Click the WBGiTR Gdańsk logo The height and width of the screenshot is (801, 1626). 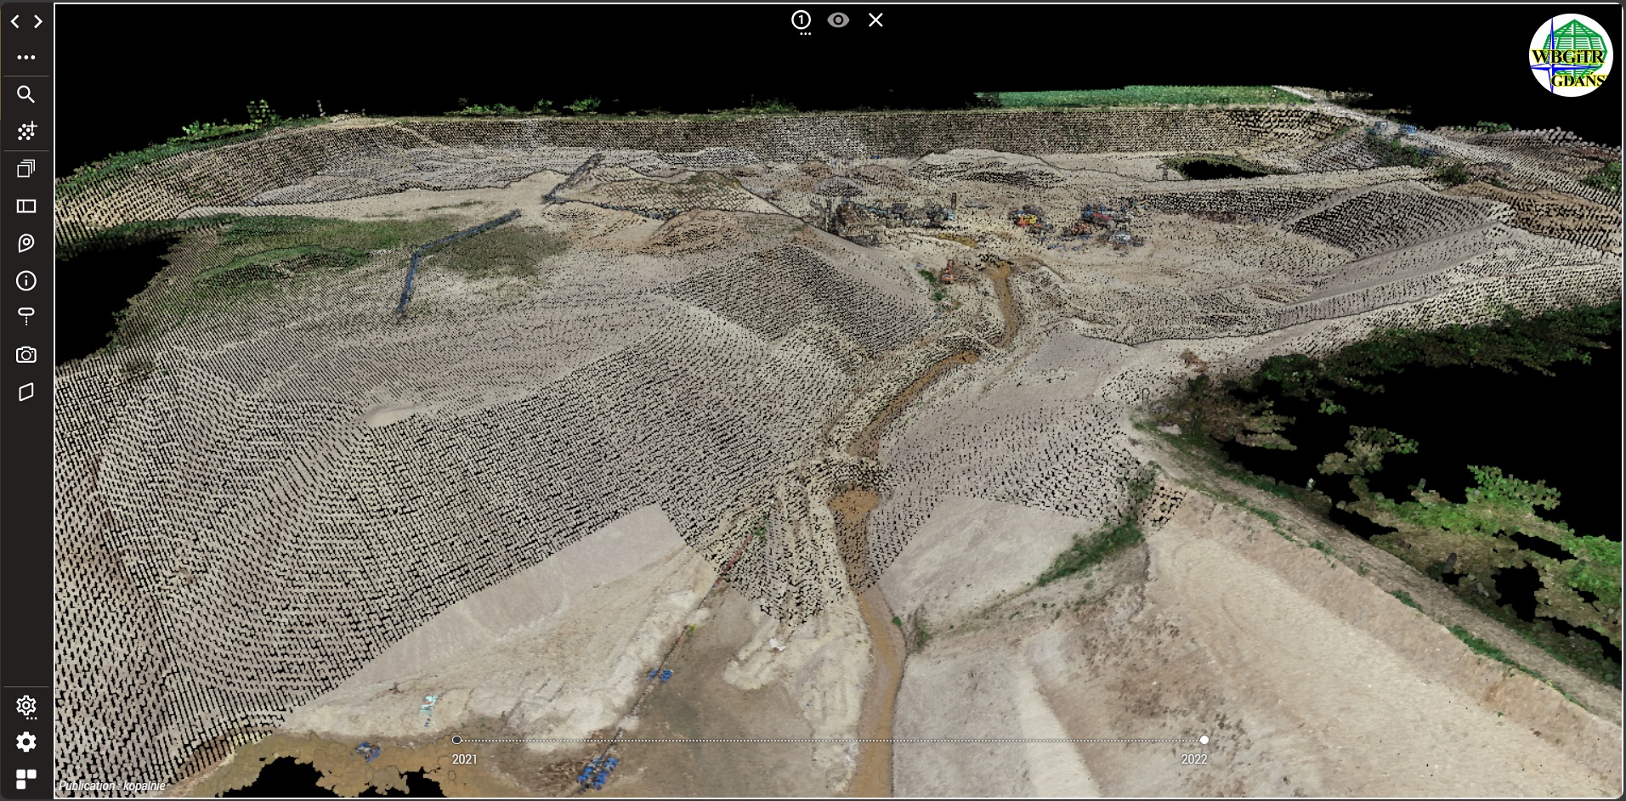[x=1570, y=56]
